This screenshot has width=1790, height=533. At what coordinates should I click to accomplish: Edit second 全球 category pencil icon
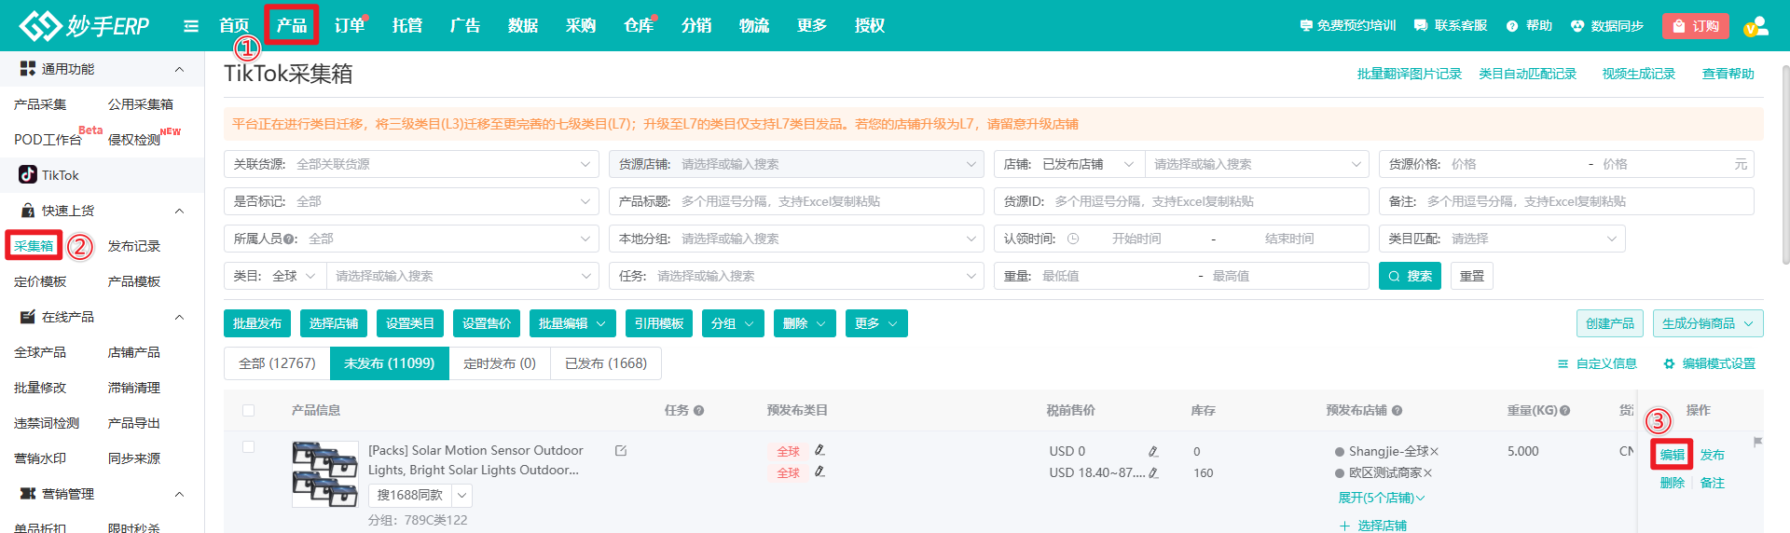coord(819,471)
